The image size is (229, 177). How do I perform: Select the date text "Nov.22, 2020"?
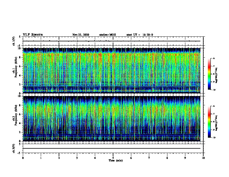81,35
